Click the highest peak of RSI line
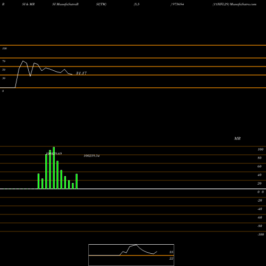 tap(23, 61)
